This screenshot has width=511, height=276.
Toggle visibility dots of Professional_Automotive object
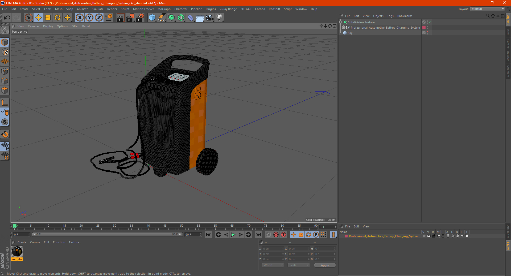point(428,28)
